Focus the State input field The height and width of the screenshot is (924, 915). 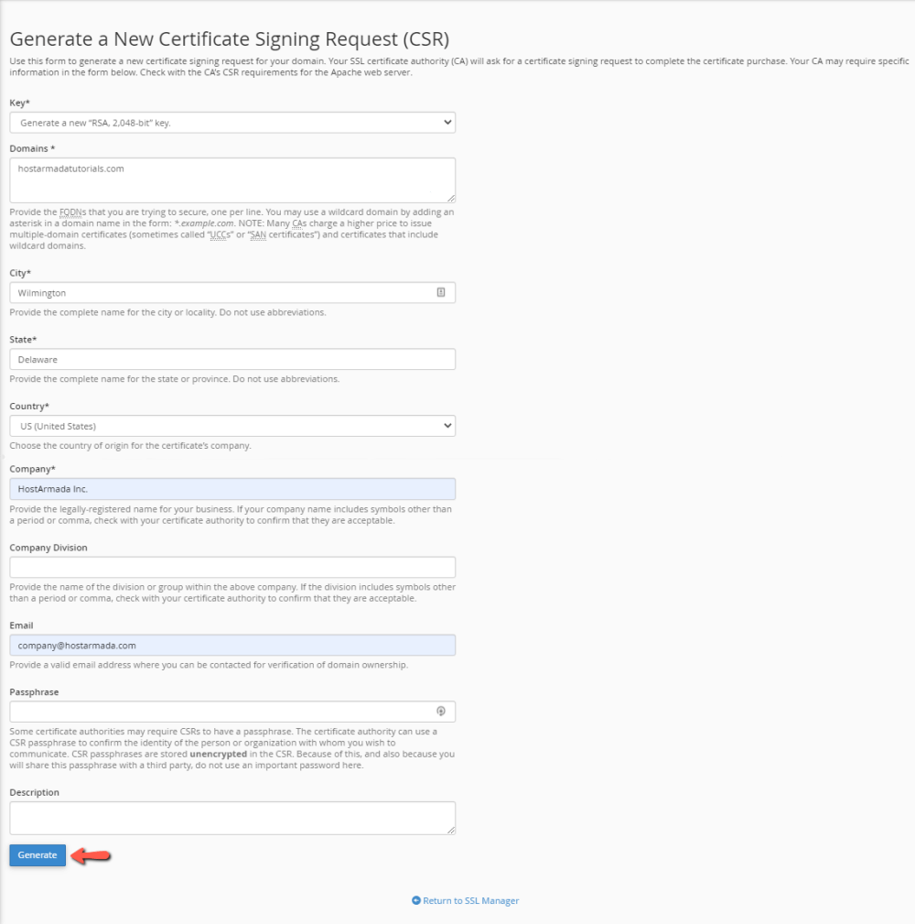(x=231, y=358)
